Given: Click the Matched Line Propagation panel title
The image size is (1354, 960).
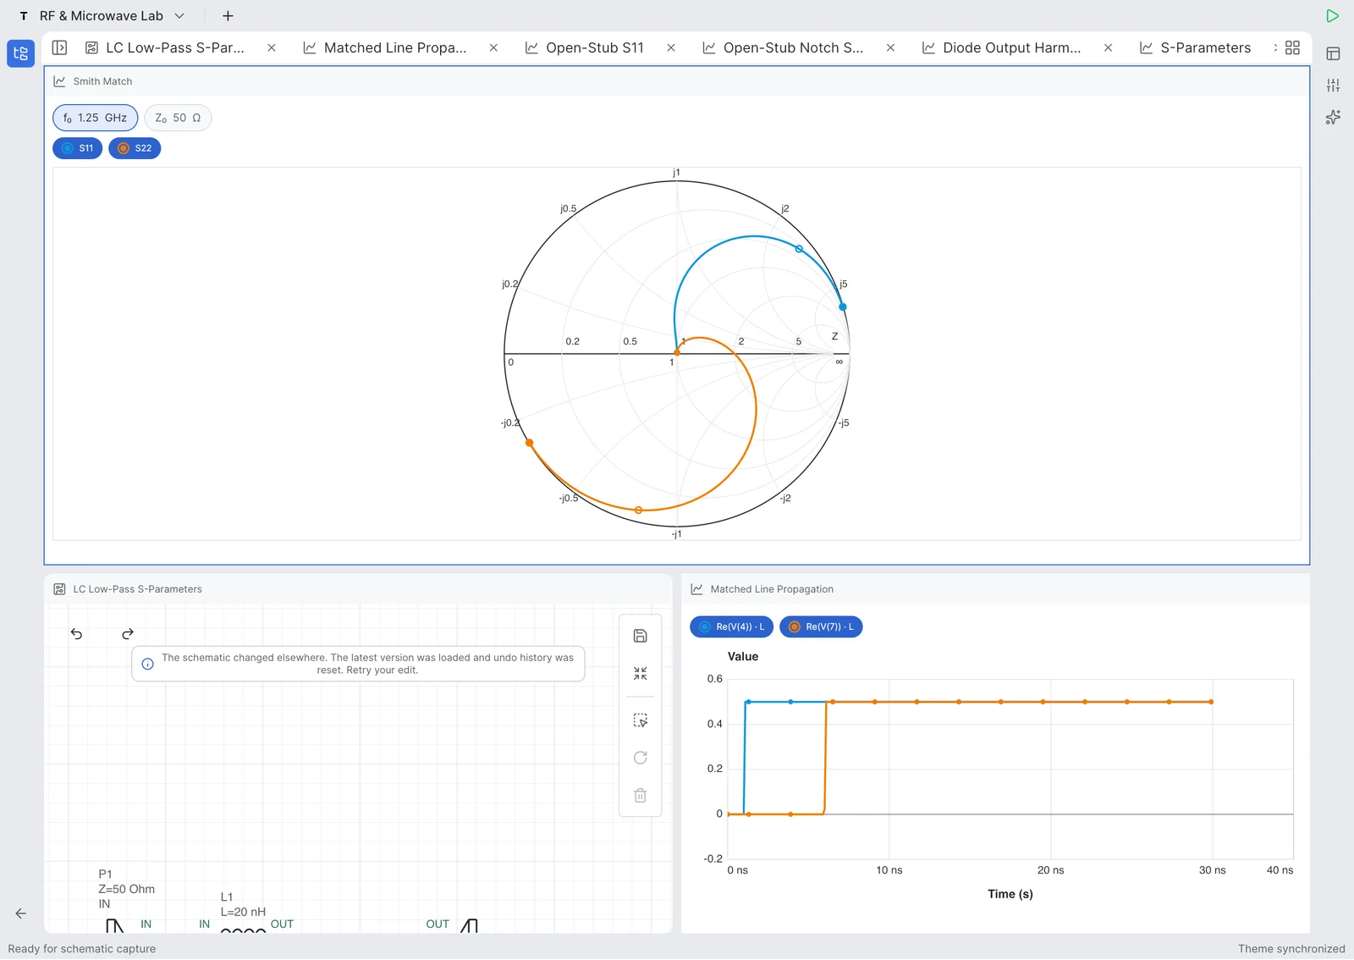Looking at the screenshot, I should point(772,589).
